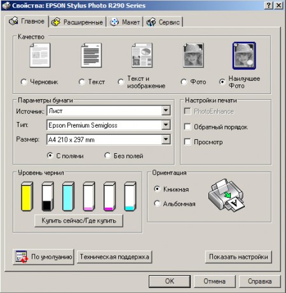Image resolution: width=286 pixels, height=293 pixels.
Task: Select Альбомная landscape orientation
Action: 157,203
